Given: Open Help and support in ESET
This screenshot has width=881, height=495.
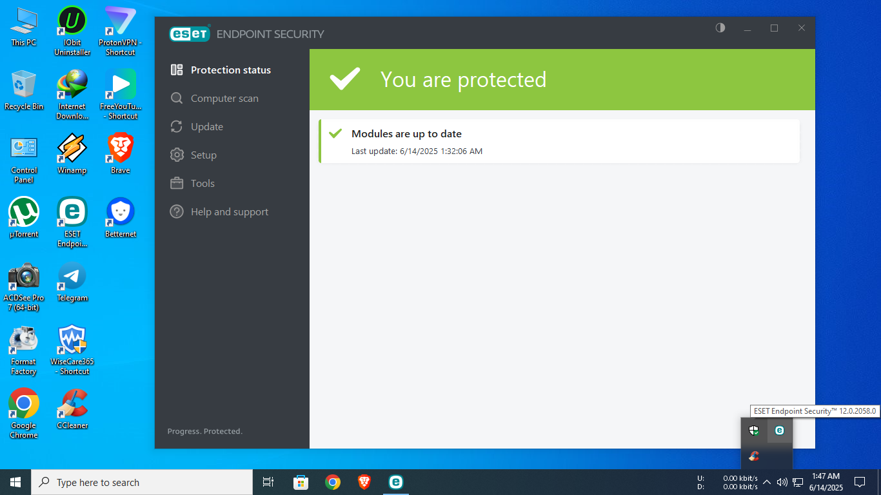Looking at the screenshot, I should pos(219,211).
